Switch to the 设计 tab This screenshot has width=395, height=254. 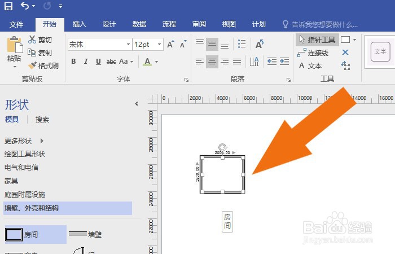click(x=109, y=24)
